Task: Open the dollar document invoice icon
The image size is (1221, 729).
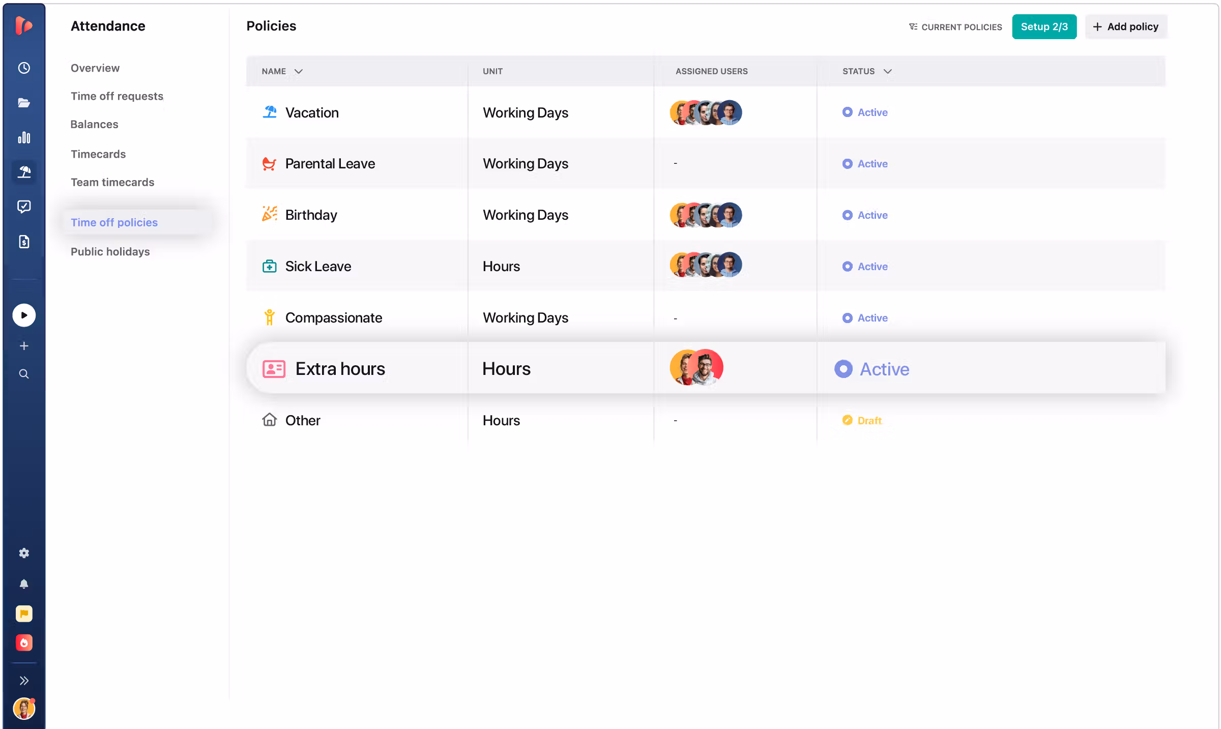Action: 24,242
